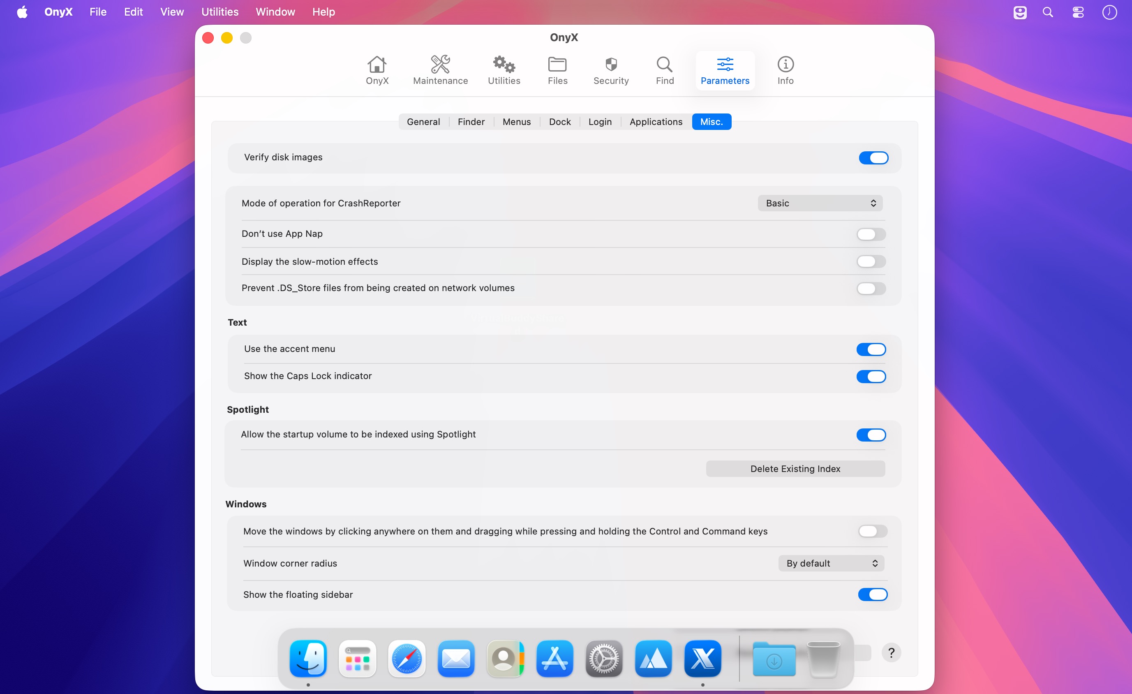Screen dimensions: 1132x694
Task: Open Finder from the Dock
Action: click(308, 658)
